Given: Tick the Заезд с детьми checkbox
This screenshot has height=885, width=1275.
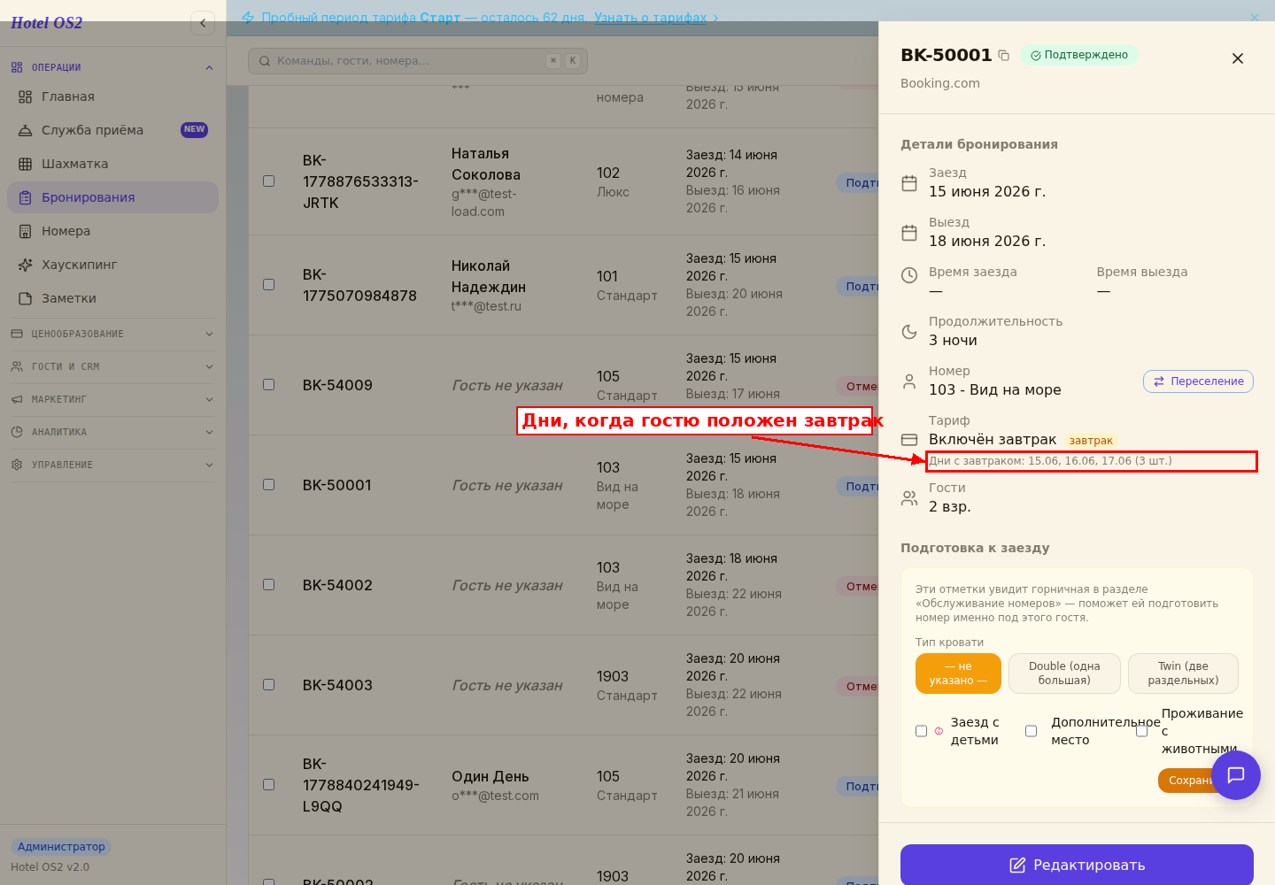Looking at the screenshot, I should click(921, 731).
